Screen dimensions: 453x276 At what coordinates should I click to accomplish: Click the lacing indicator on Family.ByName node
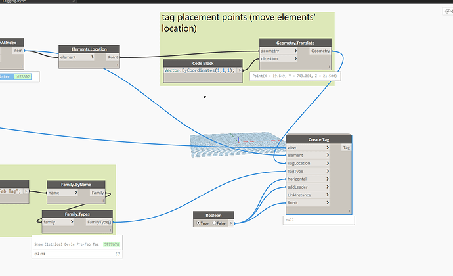(x=103, y=200)
